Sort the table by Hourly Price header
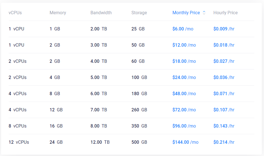Screen dimensions: 264x156 (x=226, y=13)
